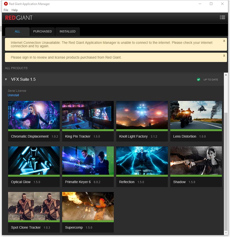
Task: Click the Uninstall link
Action: (13, 95)
